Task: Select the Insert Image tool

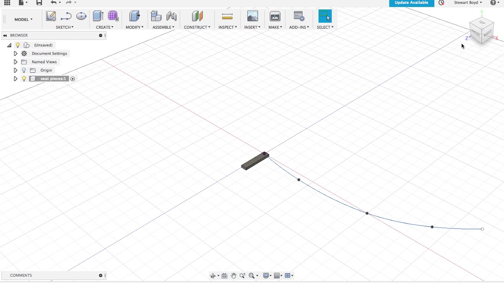Action: pos(252,16)
